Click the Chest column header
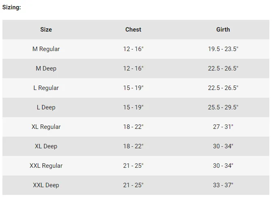This screenshot has width=273, height=201. (x=133, y=30)
